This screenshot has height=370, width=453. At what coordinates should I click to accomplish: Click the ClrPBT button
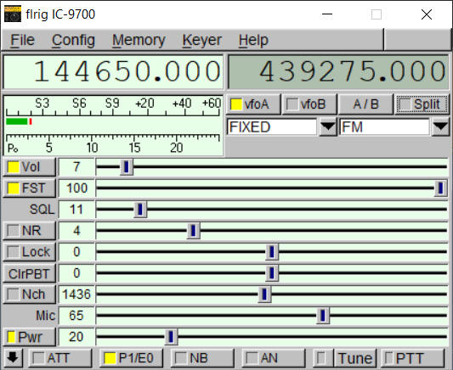pos(30,273)
